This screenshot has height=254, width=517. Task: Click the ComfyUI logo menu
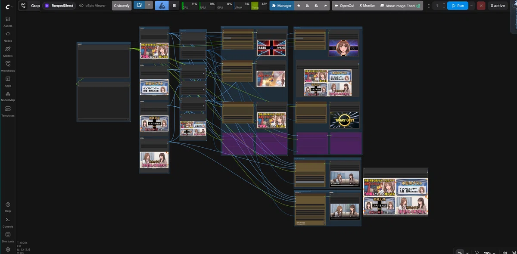(8, 6)
